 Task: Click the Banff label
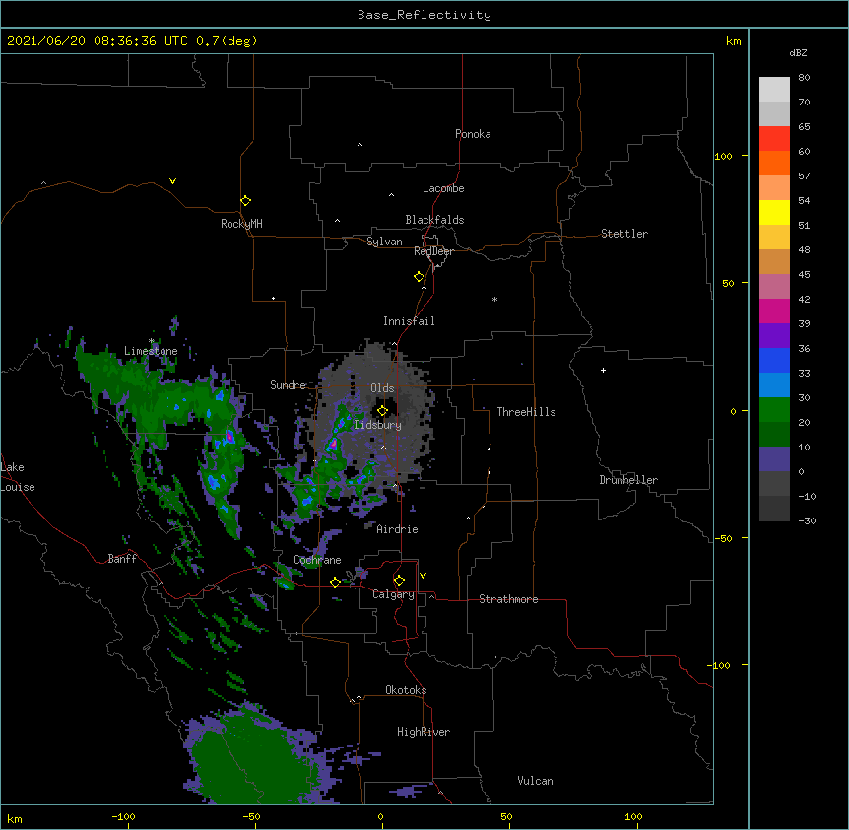point(122,559)
